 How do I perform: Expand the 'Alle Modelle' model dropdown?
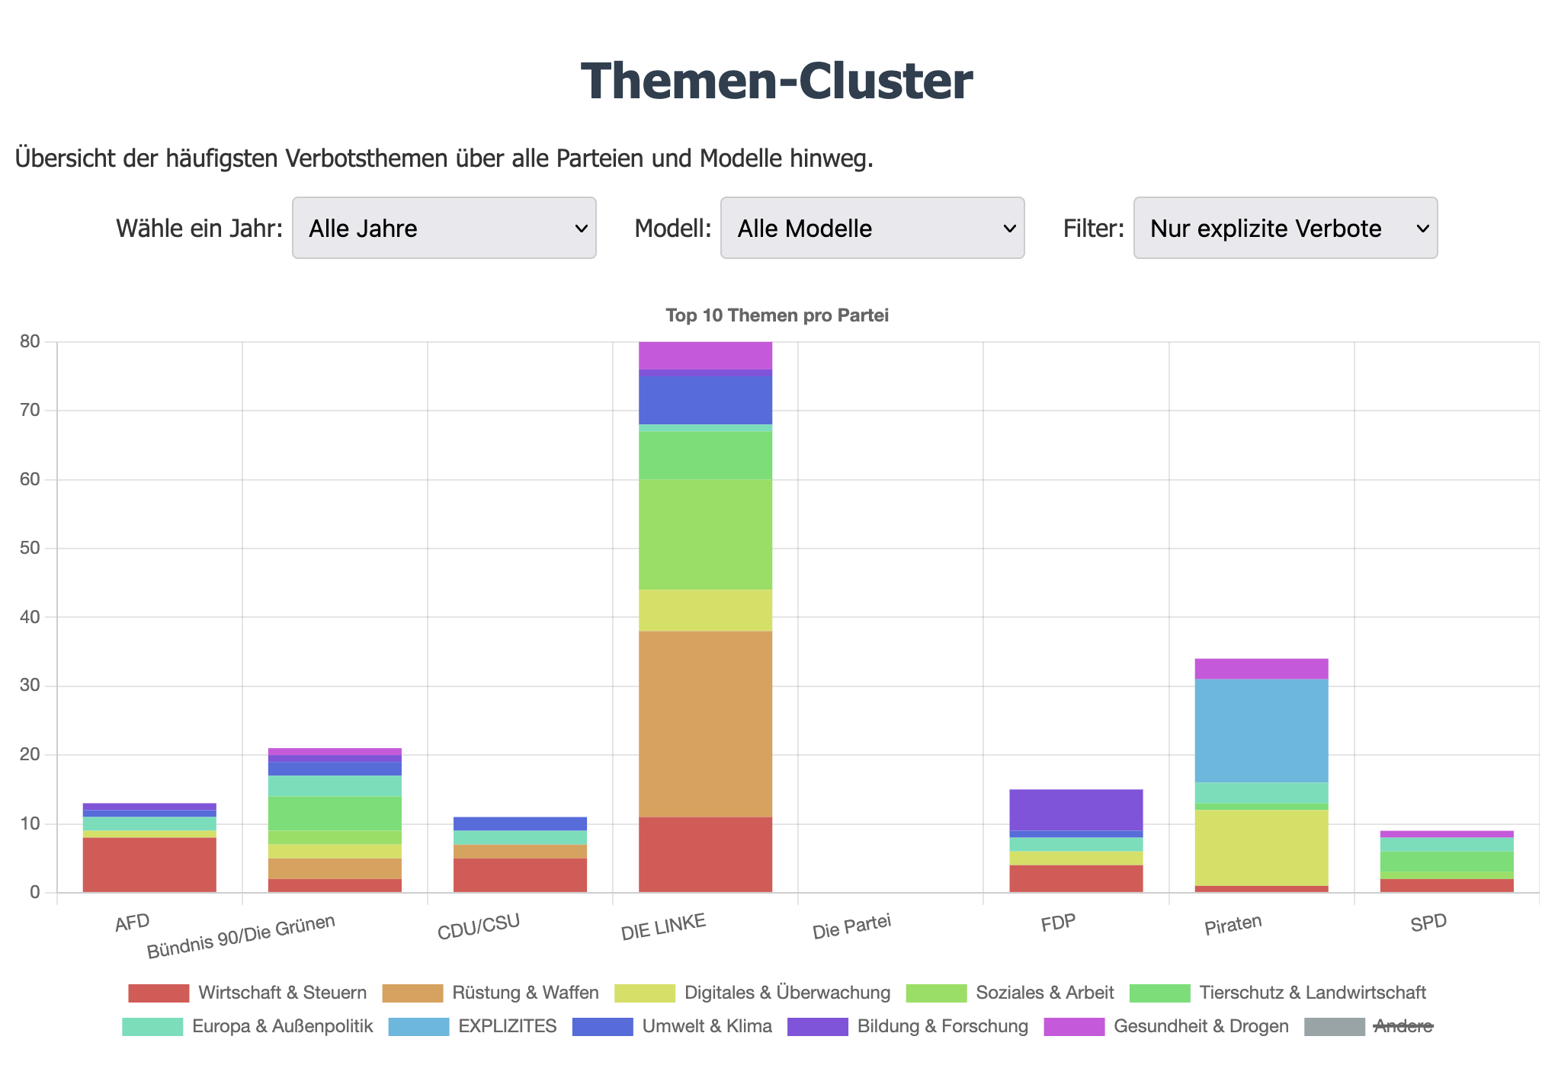point(872,229)
